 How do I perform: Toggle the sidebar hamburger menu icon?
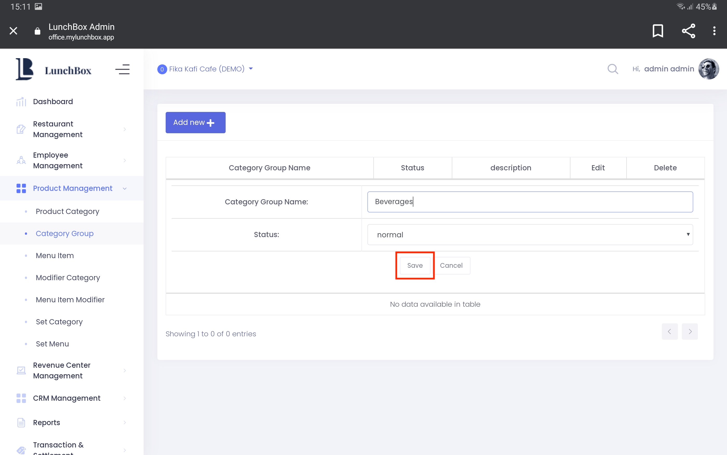click(122, 70)
